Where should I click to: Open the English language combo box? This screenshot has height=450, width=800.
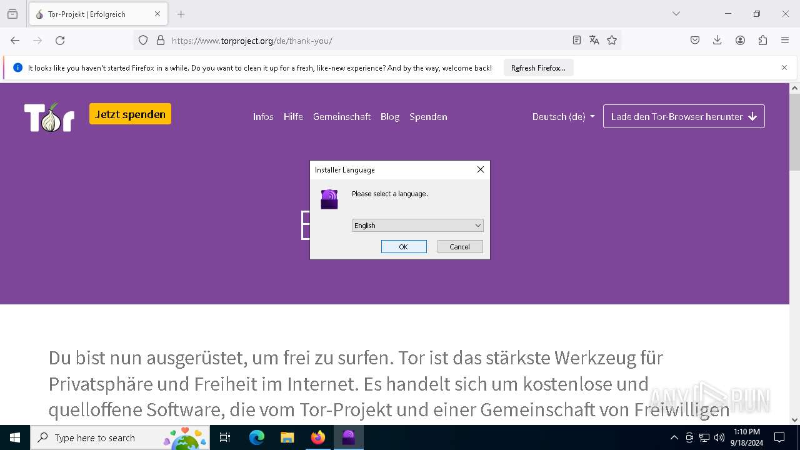[417, 226]
